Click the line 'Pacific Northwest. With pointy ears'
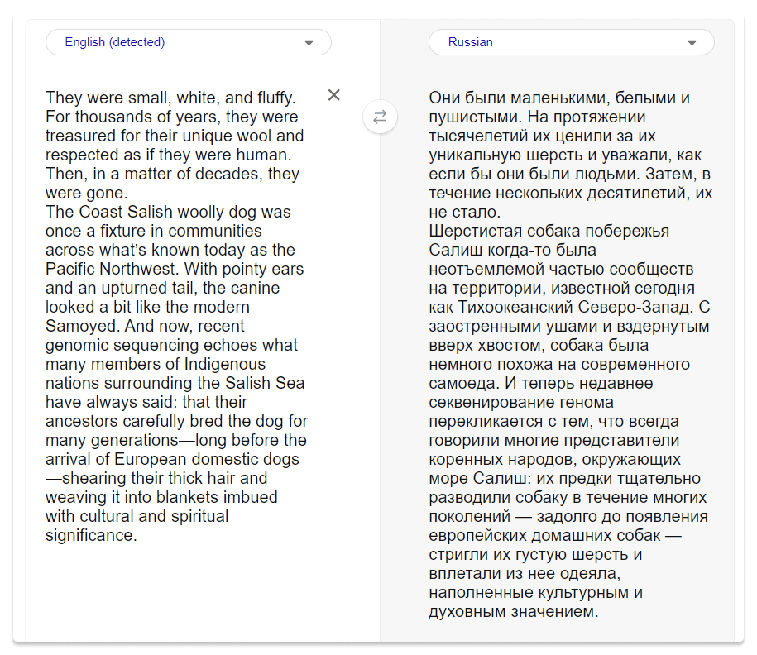757x655 pixels. point(175,269)
